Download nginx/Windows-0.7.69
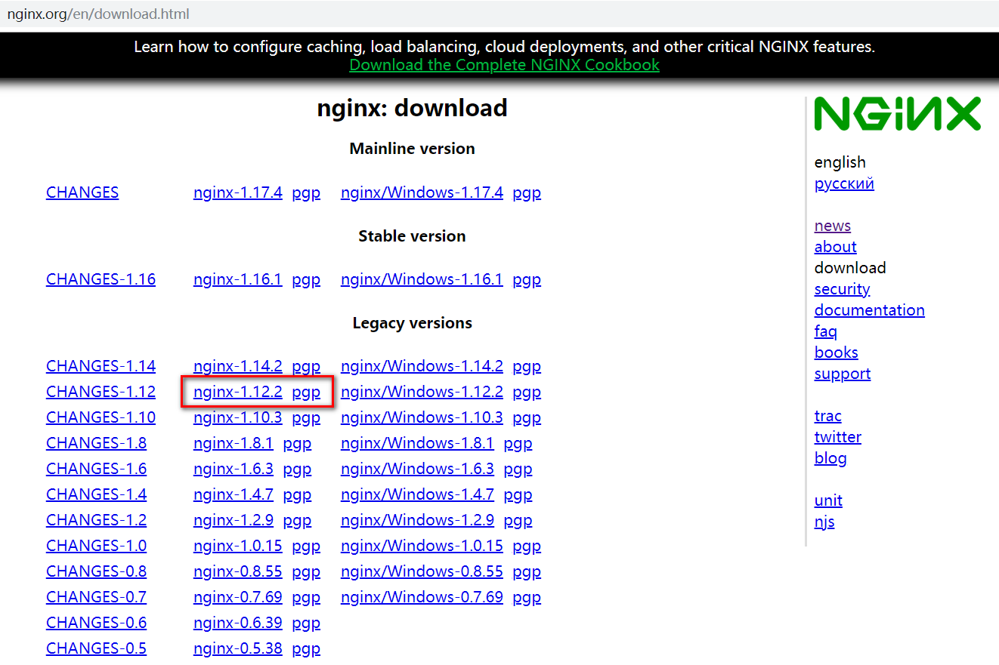999x665 pixels. tap(422, 597)
